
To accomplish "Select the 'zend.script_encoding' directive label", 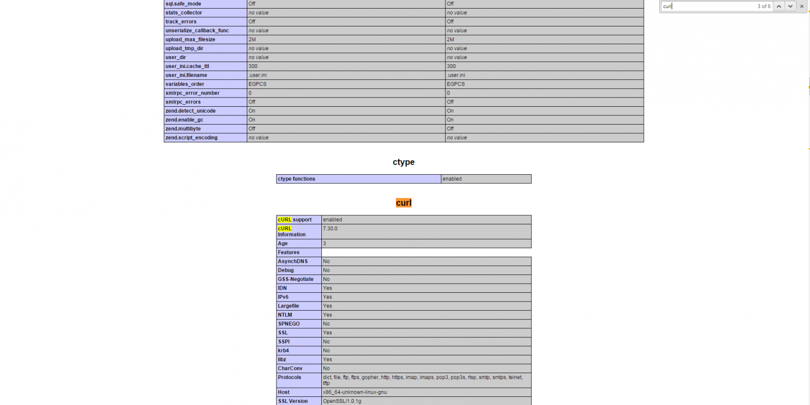I will (x=191, y=138).
